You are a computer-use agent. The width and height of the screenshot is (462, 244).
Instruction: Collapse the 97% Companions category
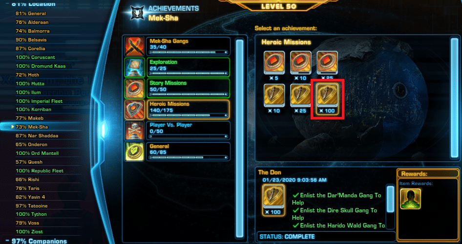tap(7, 241)
